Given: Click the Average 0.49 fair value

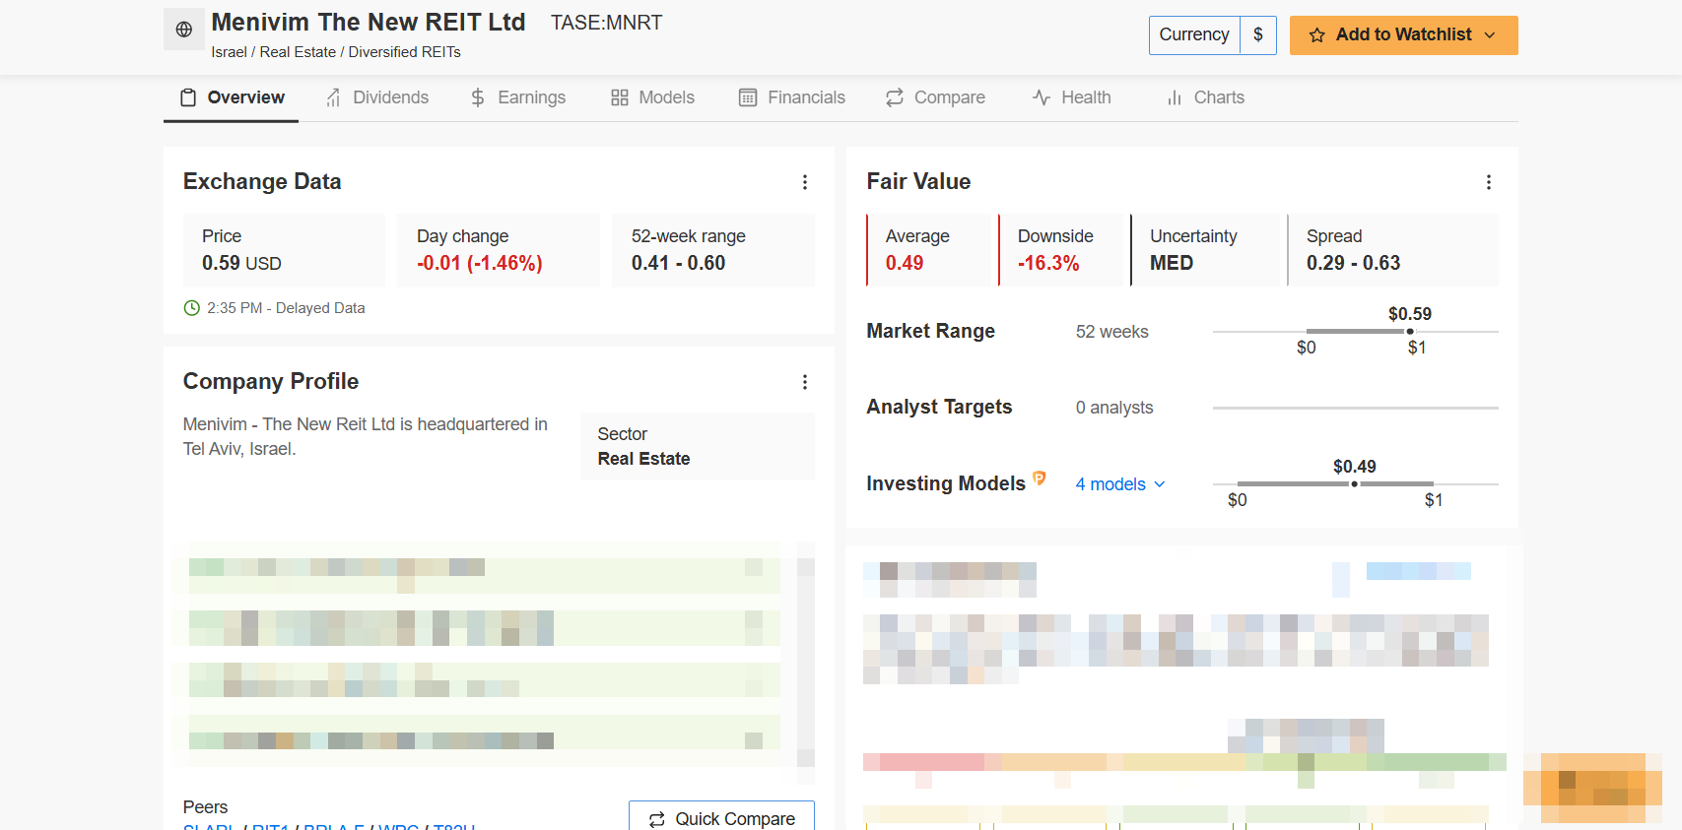Looking at the screenshot, I should (905, 263).
